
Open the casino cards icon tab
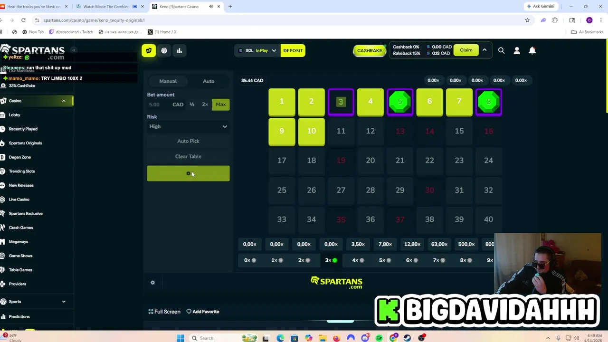[149, 50]
